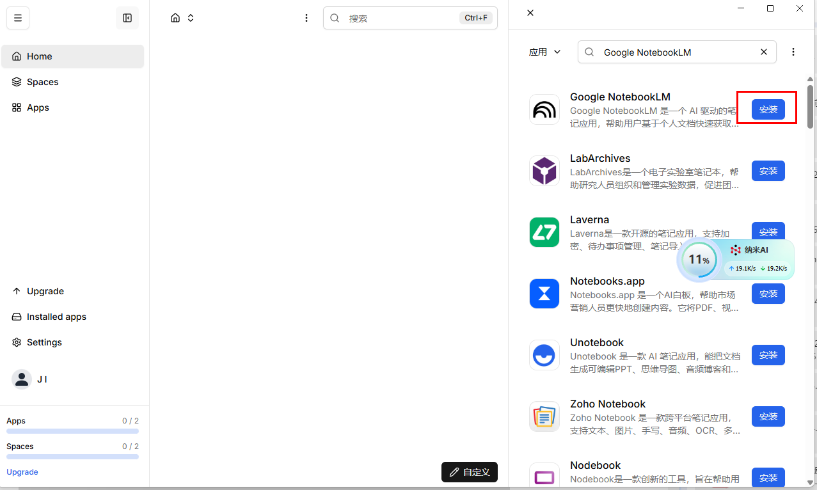
Task: Open the J I user profile
Action: pos(72,379)
